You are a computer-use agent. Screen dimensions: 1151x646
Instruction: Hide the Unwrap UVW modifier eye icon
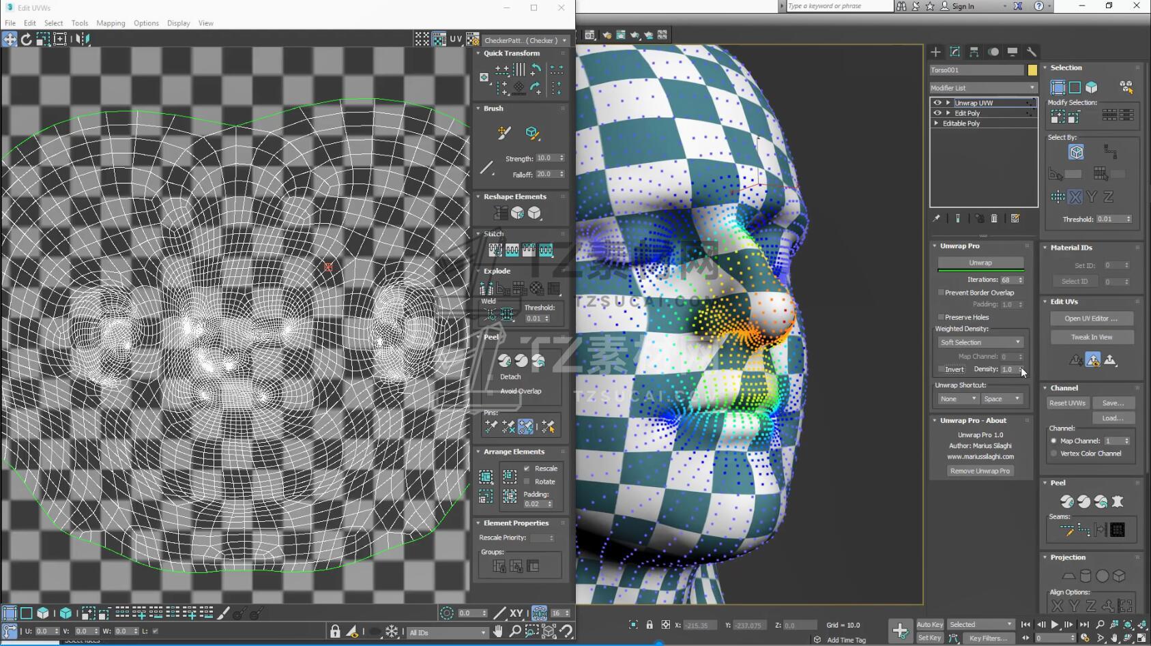(x=937, y=103)
